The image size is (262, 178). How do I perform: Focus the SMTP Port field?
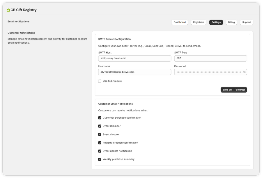[210, 58]
